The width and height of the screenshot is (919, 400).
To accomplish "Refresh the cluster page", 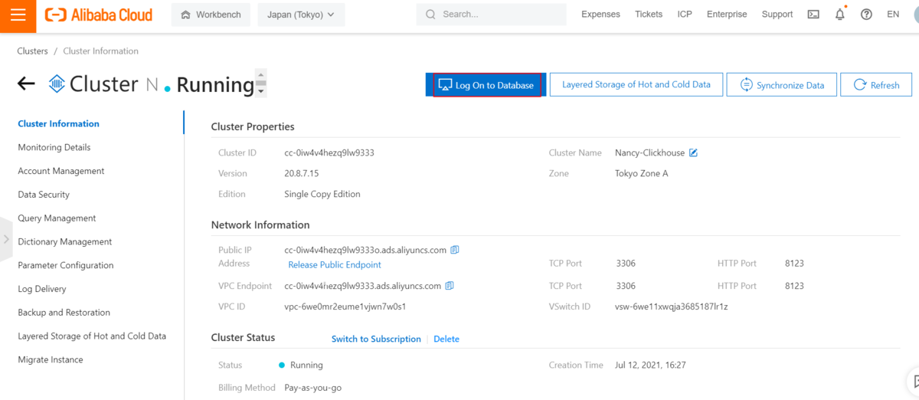I will point(876,85).
